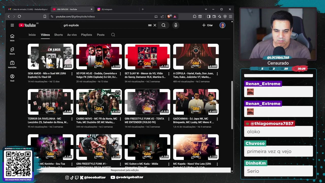Open the Posts tab
The image size is (325, 183).
(x=101, y=35)
